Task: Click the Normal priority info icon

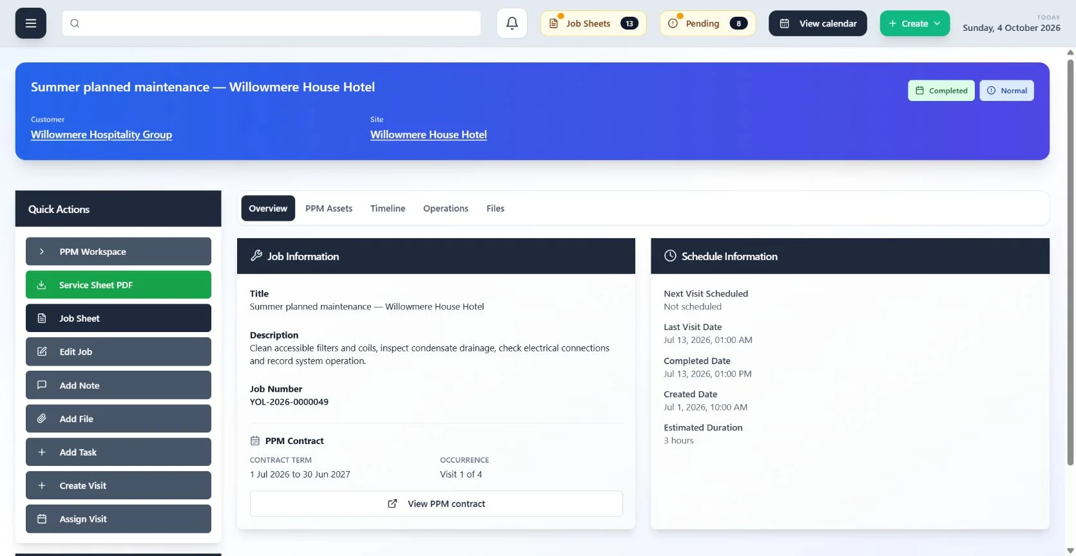Action: coord(991,91)
